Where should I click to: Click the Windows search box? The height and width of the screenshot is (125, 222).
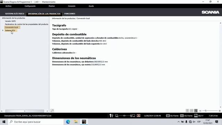[x=36, y=122]
